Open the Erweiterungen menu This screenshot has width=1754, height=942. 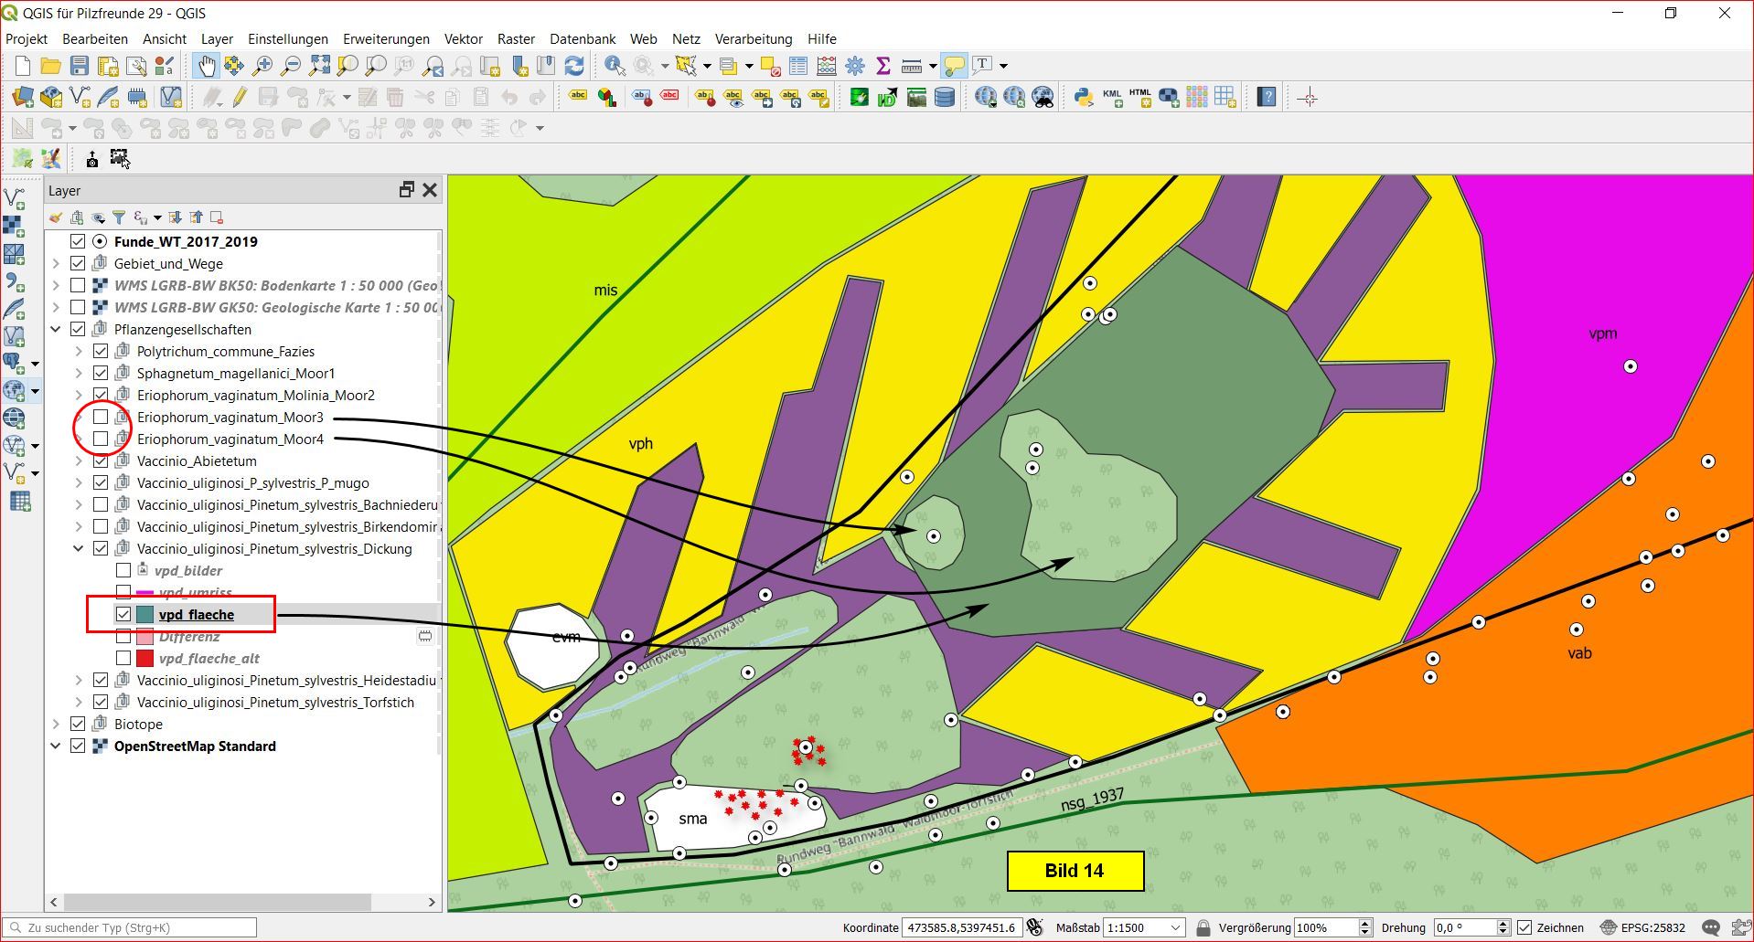tap(386, 39)
